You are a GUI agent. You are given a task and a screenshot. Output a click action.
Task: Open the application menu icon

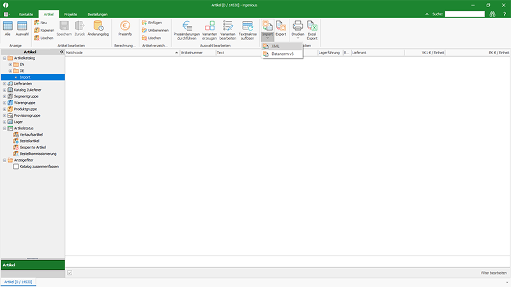click(x=6, y=14)
